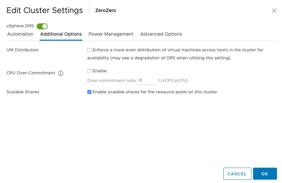
Task: Switch to the Automation tab
Action: tap(20, 34)
